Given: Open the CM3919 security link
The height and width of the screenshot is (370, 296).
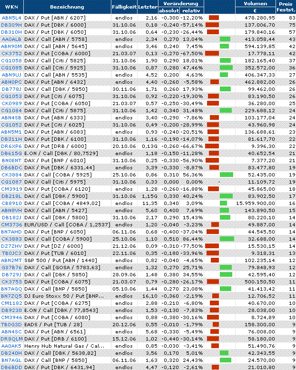Looking at the screenshot, I should pyautogui.click(x=11, y=189).
